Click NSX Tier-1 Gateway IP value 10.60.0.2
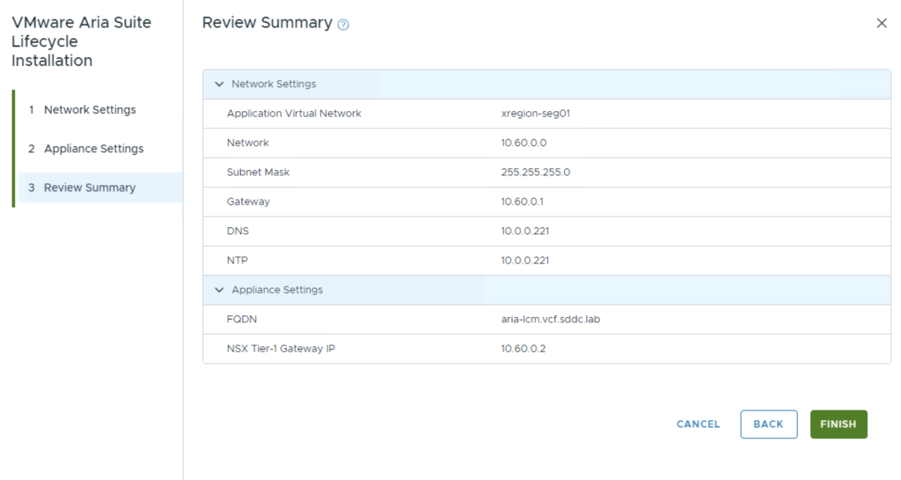Viewport: 901px width, 480px height. click(524, 349)
